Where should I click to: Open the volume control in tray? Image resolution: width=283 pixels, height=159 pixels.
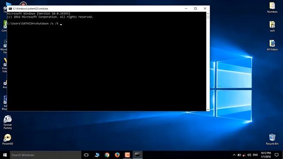coord(249,155)
